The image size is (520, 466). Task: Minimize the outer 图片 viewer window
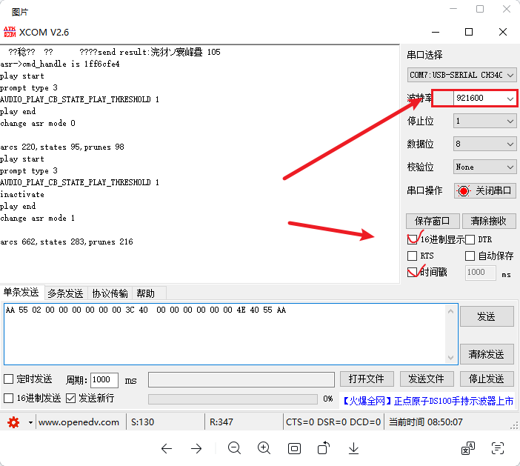[x=453, y=9]
